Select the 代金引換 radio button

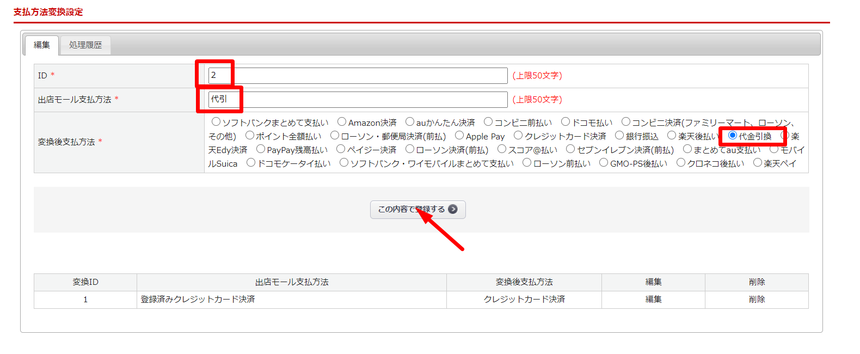tap(733, 135)
